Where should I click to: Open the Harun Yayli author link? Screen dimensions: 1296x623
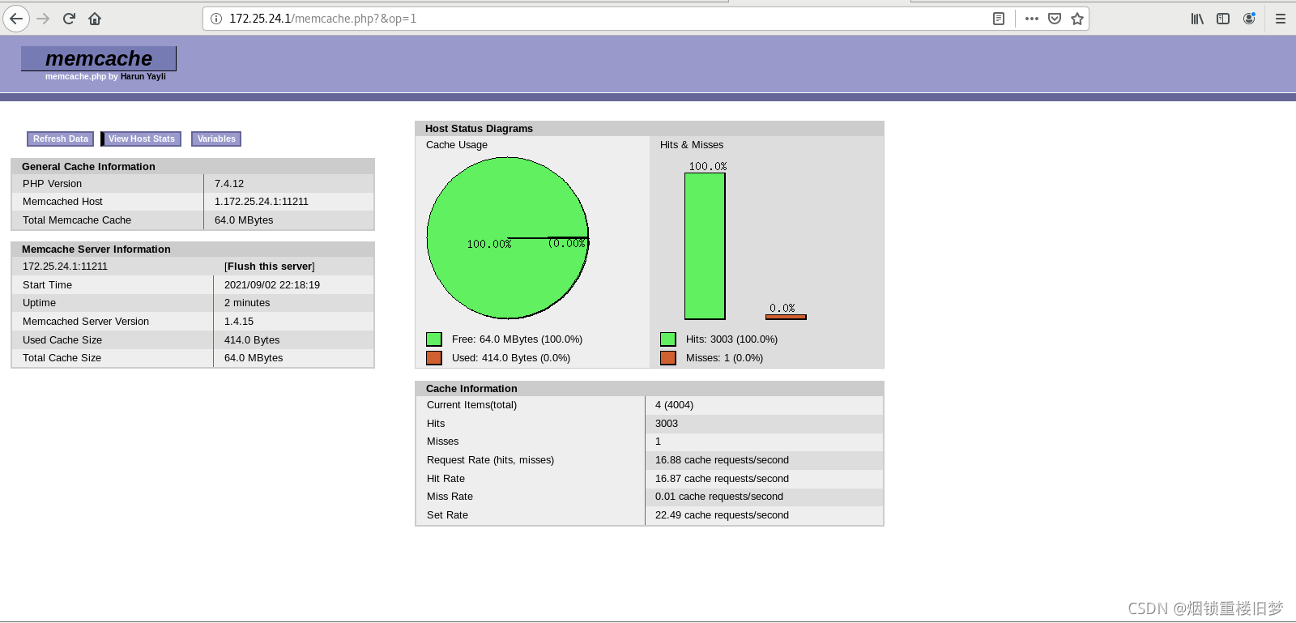(143, 76)
